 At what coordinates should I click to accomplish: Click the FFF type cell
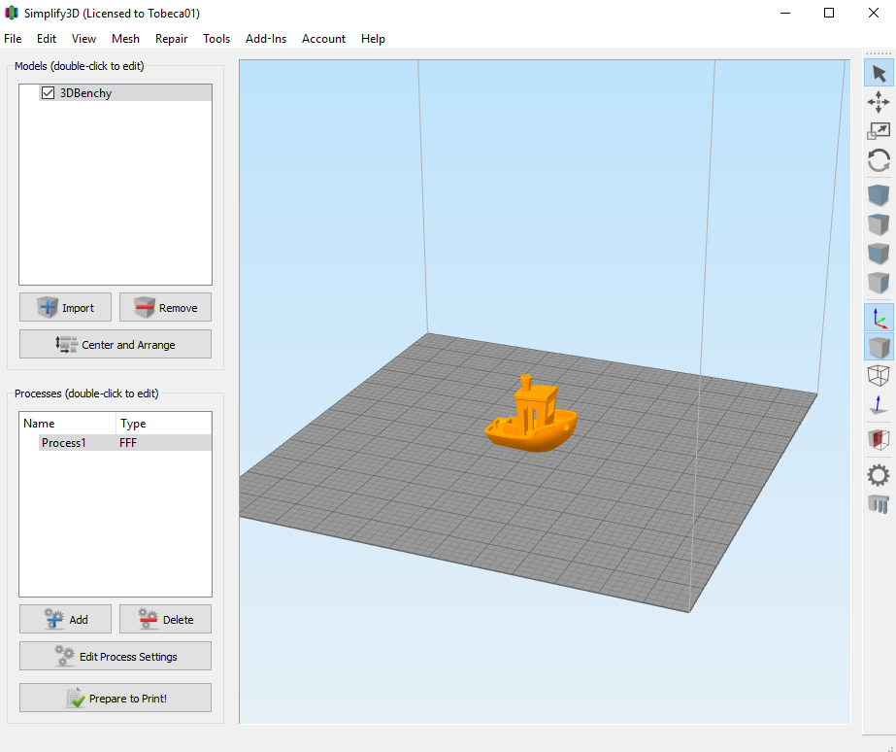click(128, 443)
